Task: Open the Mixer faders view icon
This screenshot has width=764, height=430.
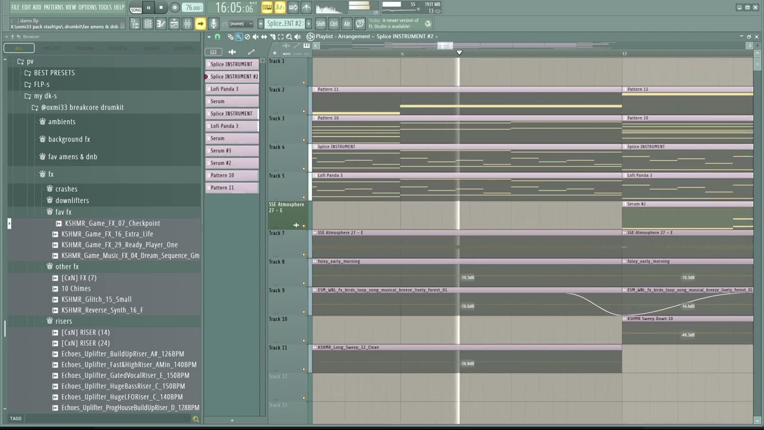Action: coord(187,24)
